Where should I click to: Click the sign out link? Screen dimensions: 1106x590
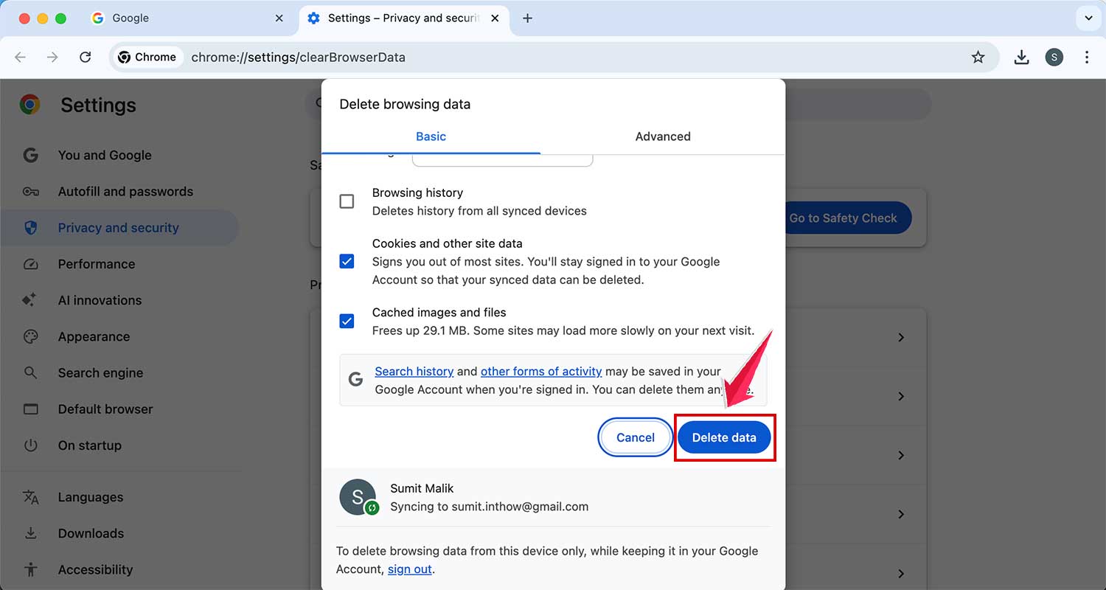click(x=409, y=569)
